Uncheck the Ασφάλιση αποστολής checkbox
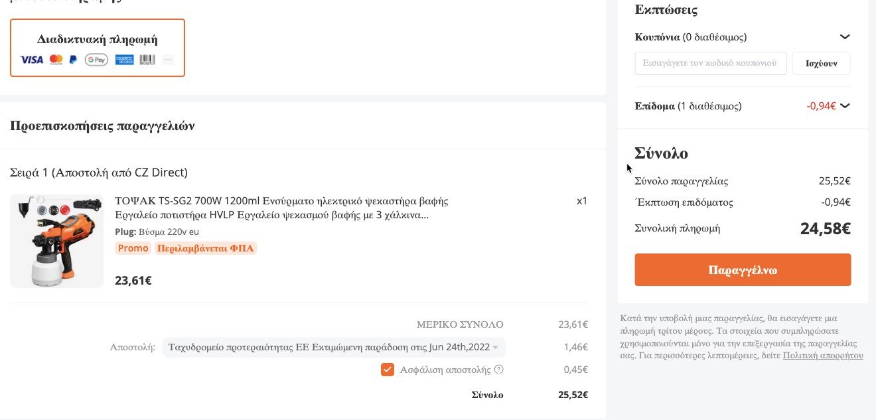The height and width of the screenshot is (420, 876). coord(388,370)
